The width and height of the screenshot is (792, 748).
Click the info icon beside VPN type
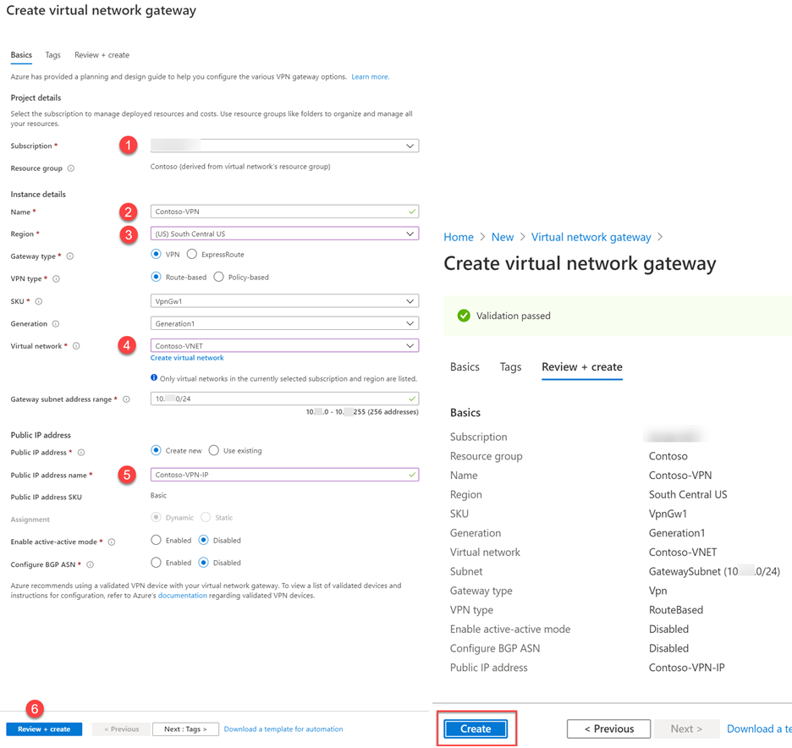pos(56,278)
